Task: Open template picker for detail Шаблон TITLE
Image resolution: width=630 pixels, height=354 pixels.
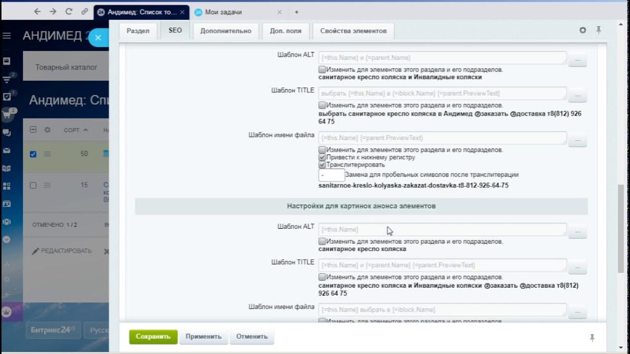Action: coord(577,95)
